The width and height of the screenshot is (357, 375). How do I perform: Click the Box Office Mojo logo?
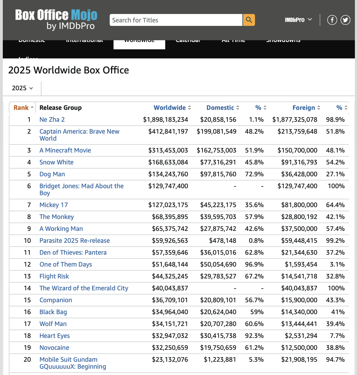pos(56,20)
